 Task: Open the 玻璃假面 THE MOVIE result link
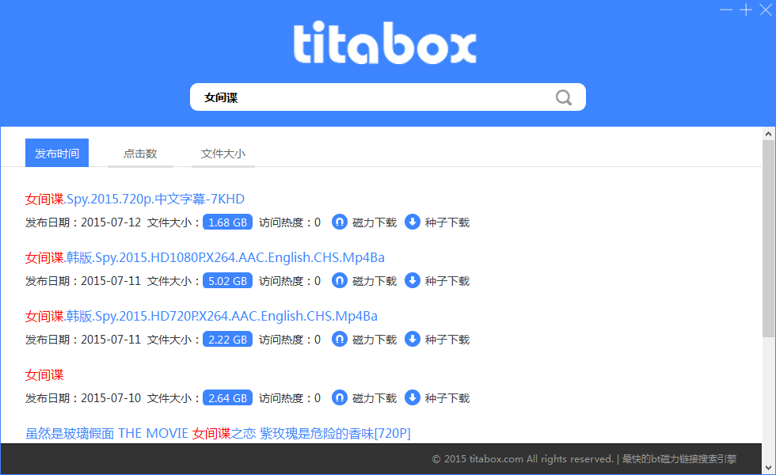point(218,434)
